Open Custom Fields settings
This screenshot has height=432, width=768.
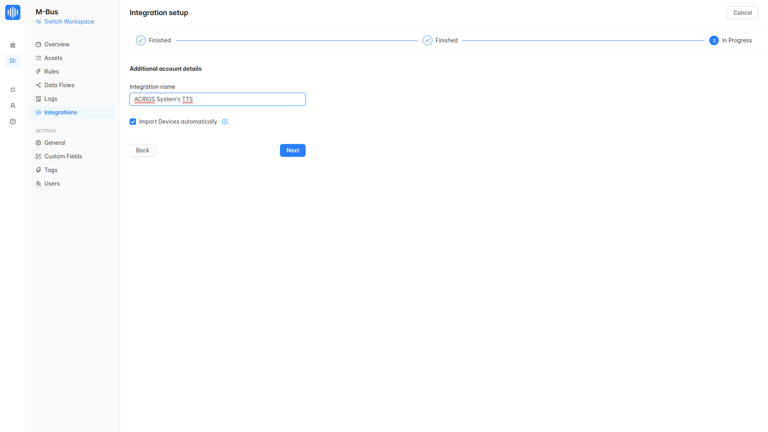63,156
